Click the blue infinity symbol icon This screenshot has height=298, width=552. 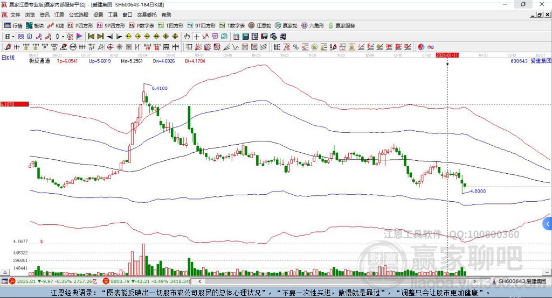[431, 47]
